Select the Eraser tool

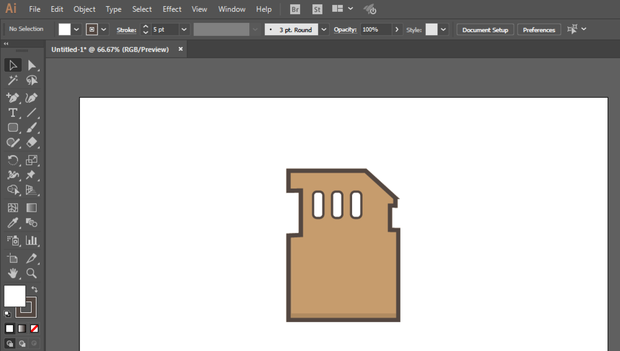[x=32, y=142]
